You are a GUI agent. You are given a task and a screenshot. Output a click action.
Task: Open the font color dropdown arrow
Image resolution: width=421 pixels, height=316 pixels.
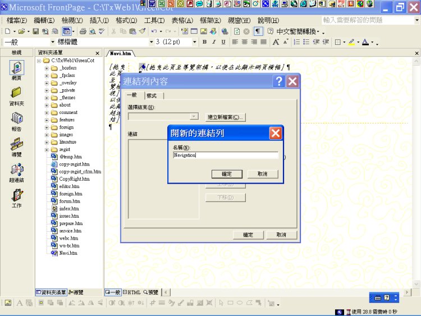(373, 43)
